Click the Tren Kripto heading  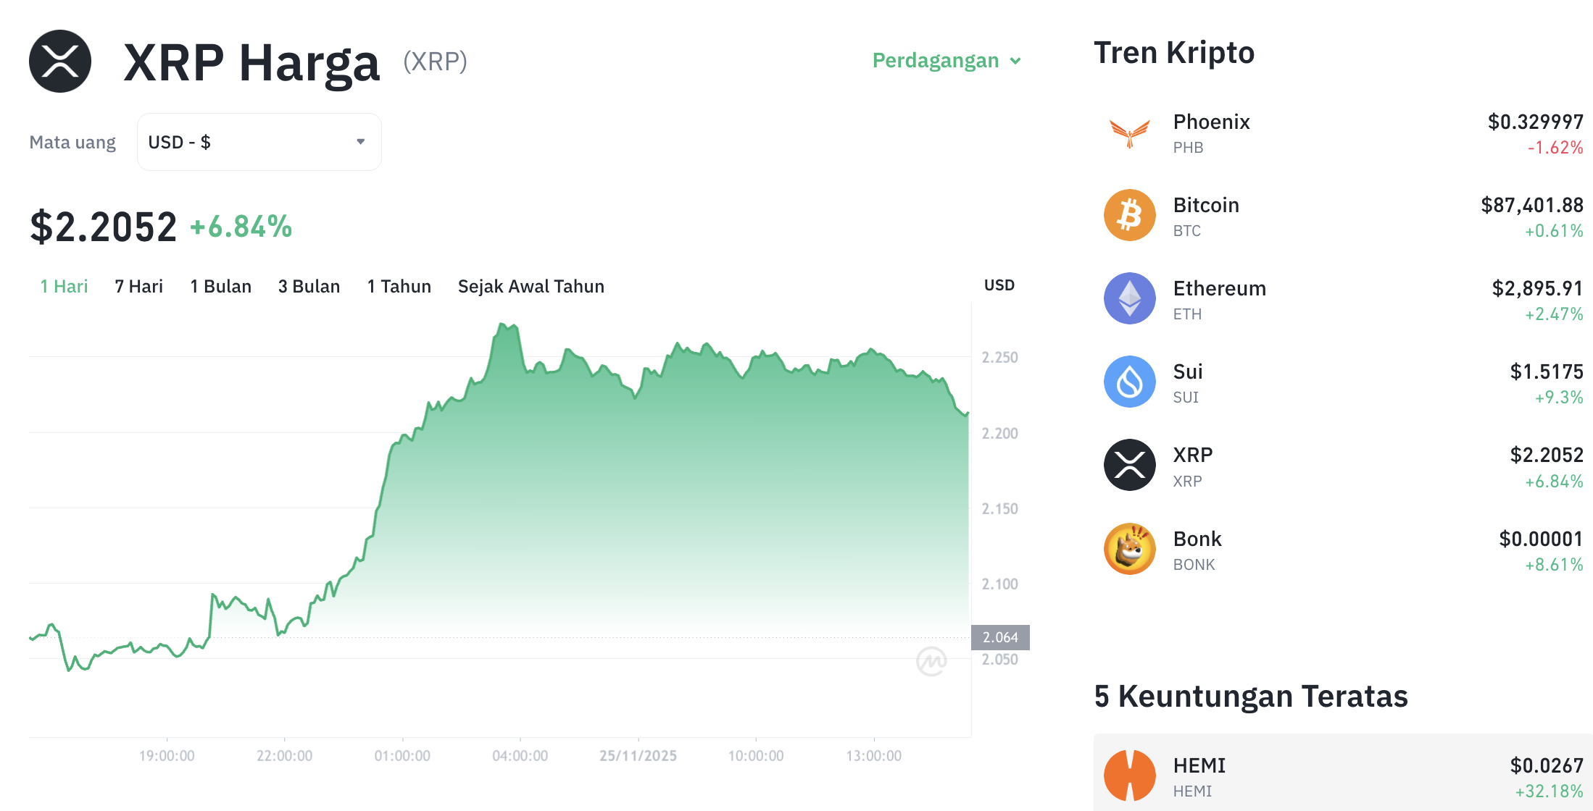point(1174,52)
